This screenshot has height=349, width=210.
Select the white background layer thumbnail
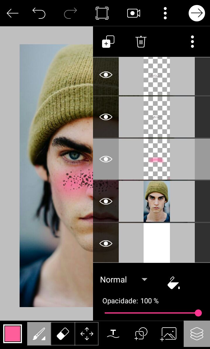(x=157, y=243)
